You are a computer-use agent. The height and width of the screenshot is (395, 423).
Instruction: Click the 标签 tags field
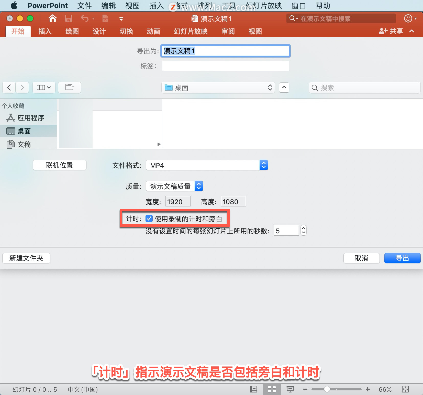click(225, 66)
